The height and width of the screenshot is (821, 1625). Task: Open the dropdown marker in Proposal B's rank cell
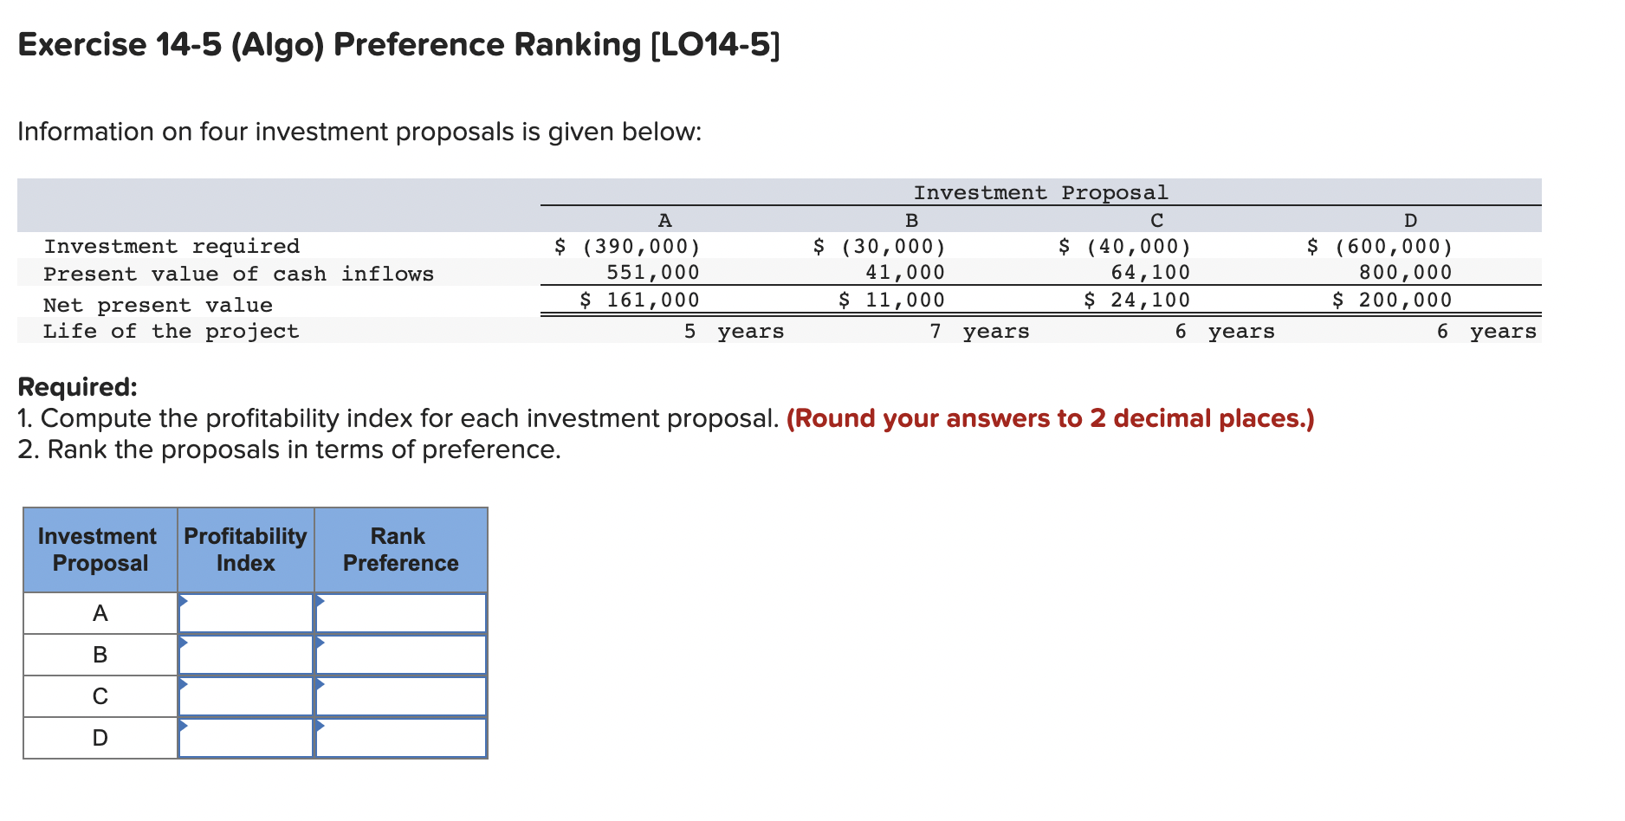coord(320,642)
